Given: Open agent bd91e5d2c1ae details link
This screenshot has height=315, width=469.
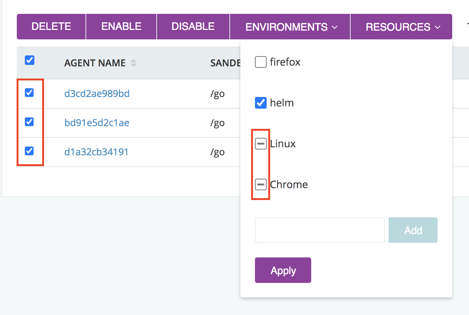Looking at the screenshot, I should [97, 123].
